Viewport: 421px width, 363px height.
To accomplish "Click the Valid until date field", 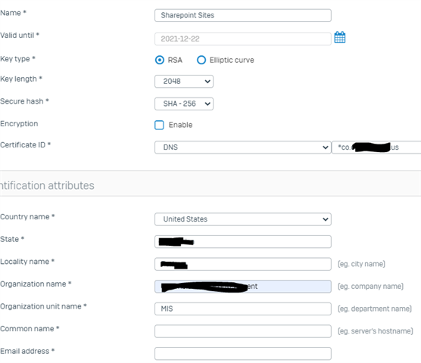I will click(243, 39).
